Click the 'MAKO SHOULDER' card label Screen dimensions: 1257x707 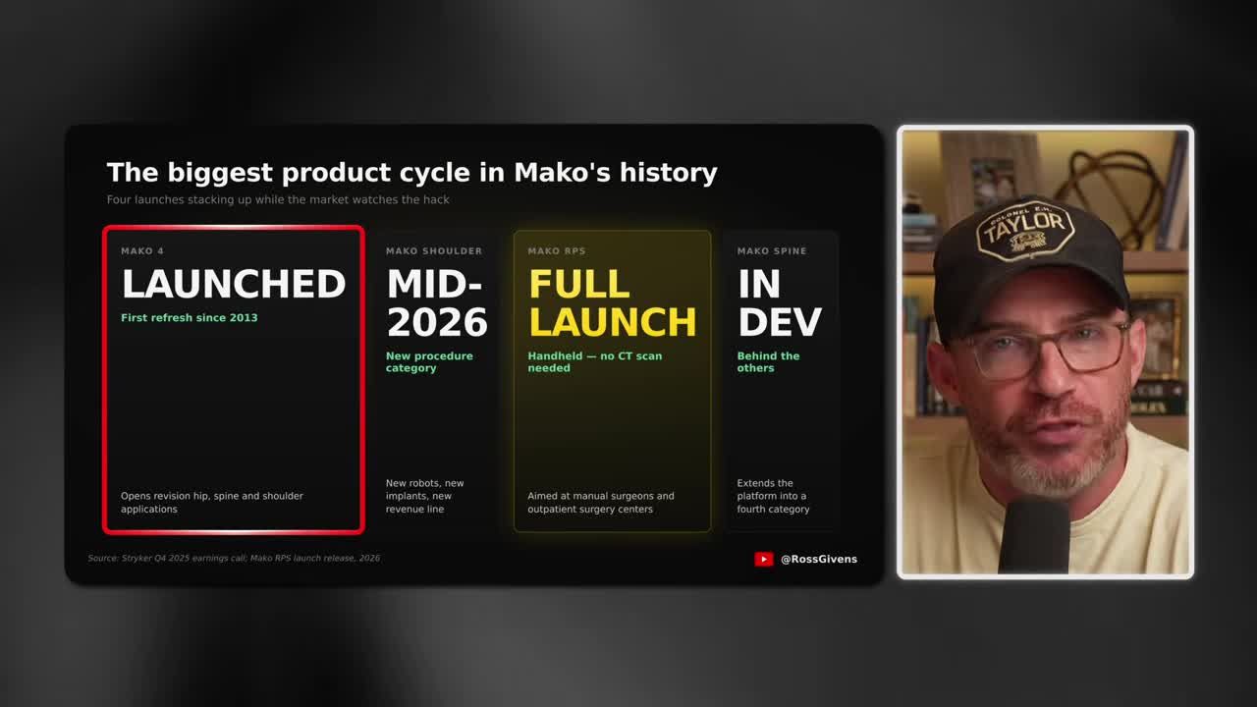[x=434, y=251]
